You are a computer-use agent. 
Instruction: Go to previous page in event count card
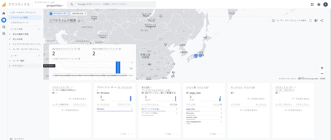[x=218, y=134]
